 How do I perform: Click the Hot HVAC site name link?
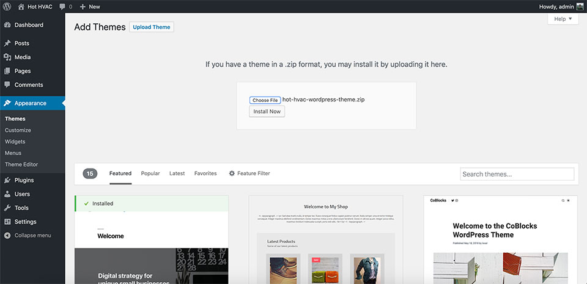click(40, 7)
